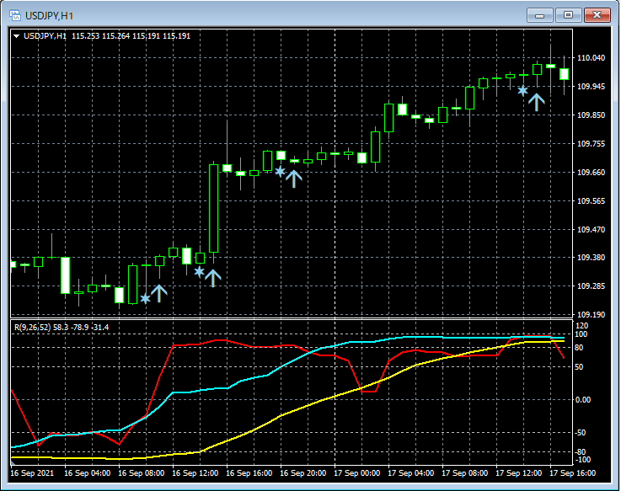This screenshot has width=621, height=491.
Task: Click the large white bearish candle near 16 Sep 04:00
Action: (66, 275)
